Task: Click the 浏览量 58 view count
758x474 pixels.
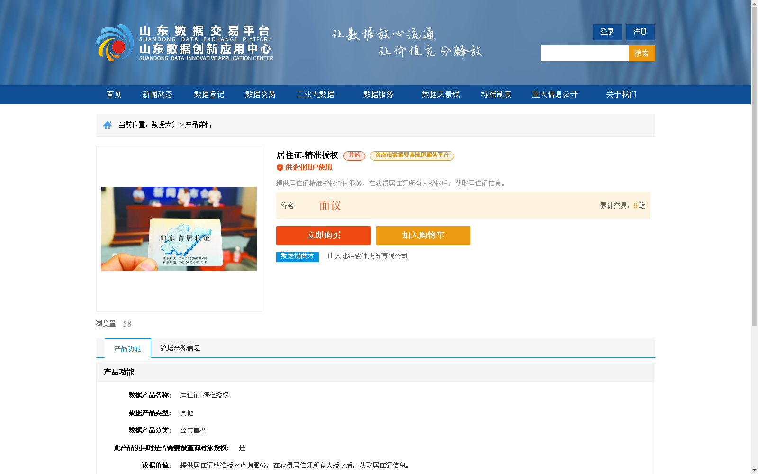Action: pos(114,324)
